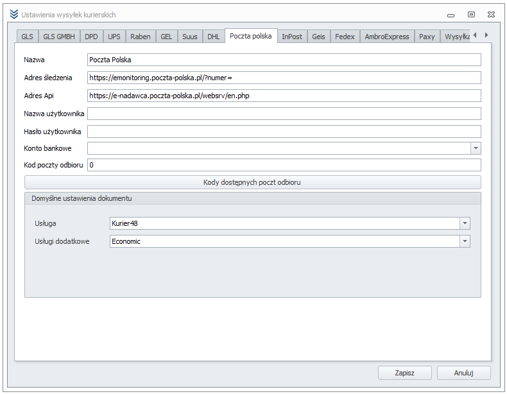Image resolution: width=507 pixels, height=394 pixels.
Task: Click the application logo icon in title bar
Action: [x=13, y=15]
